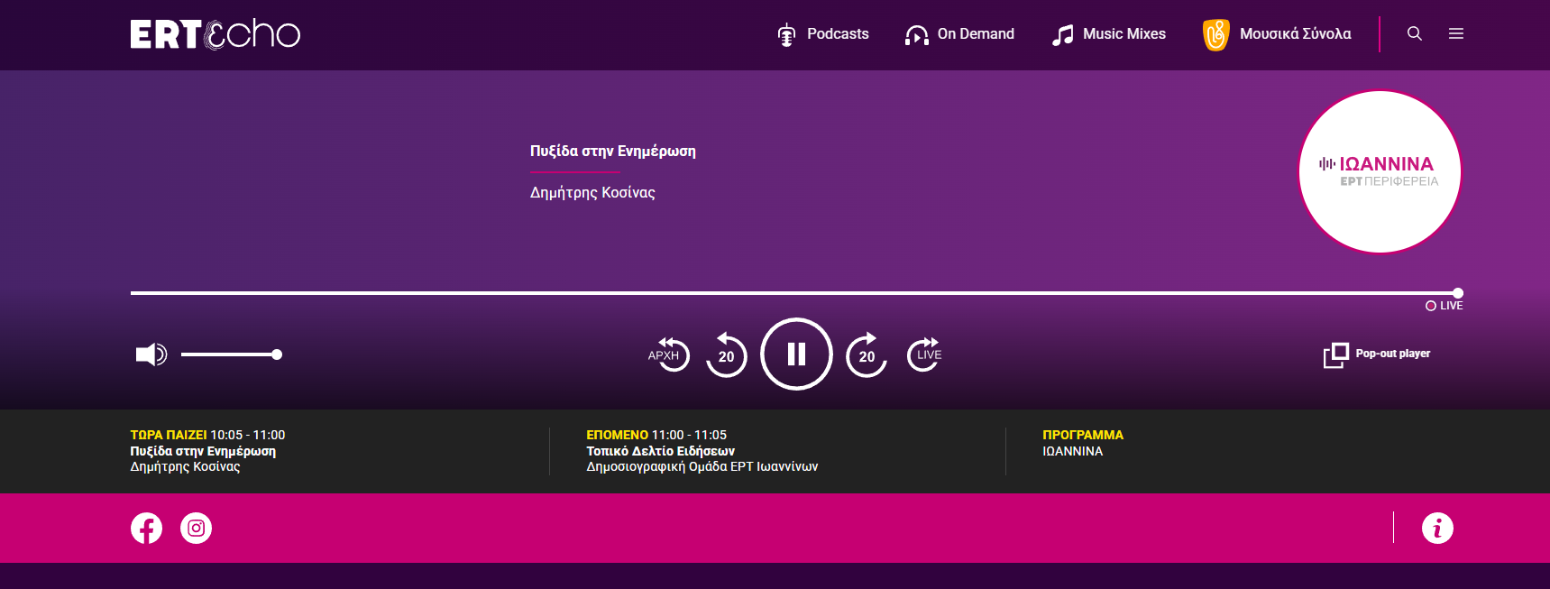Open the search magnifier icon

pos(1414,33)
